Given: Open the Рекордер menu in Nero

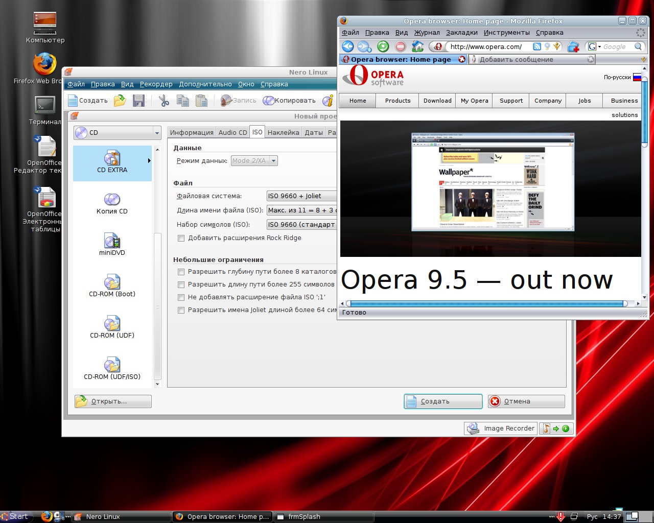Looking at the screenshot, I should (x=156, y=84).
